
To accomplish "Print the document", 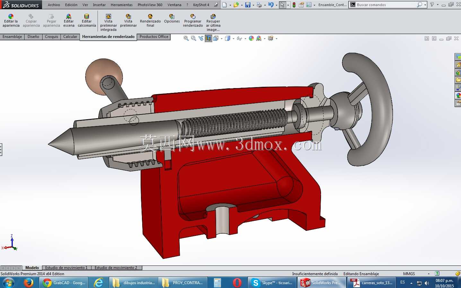I will coord(259,5).
